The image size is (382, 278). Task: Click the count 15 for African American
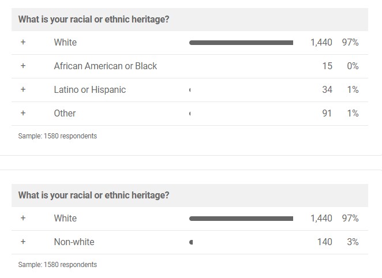[x=327, y=66]
